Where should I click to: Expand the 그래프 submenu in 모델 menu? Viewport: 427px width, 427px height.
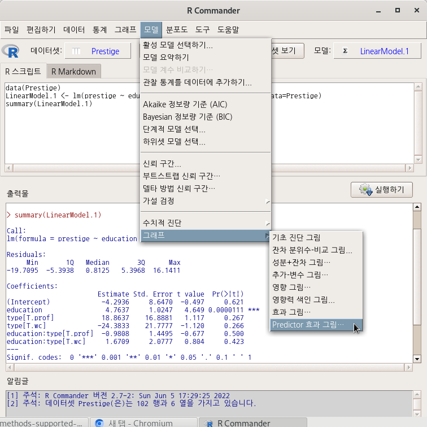point(206,236)
